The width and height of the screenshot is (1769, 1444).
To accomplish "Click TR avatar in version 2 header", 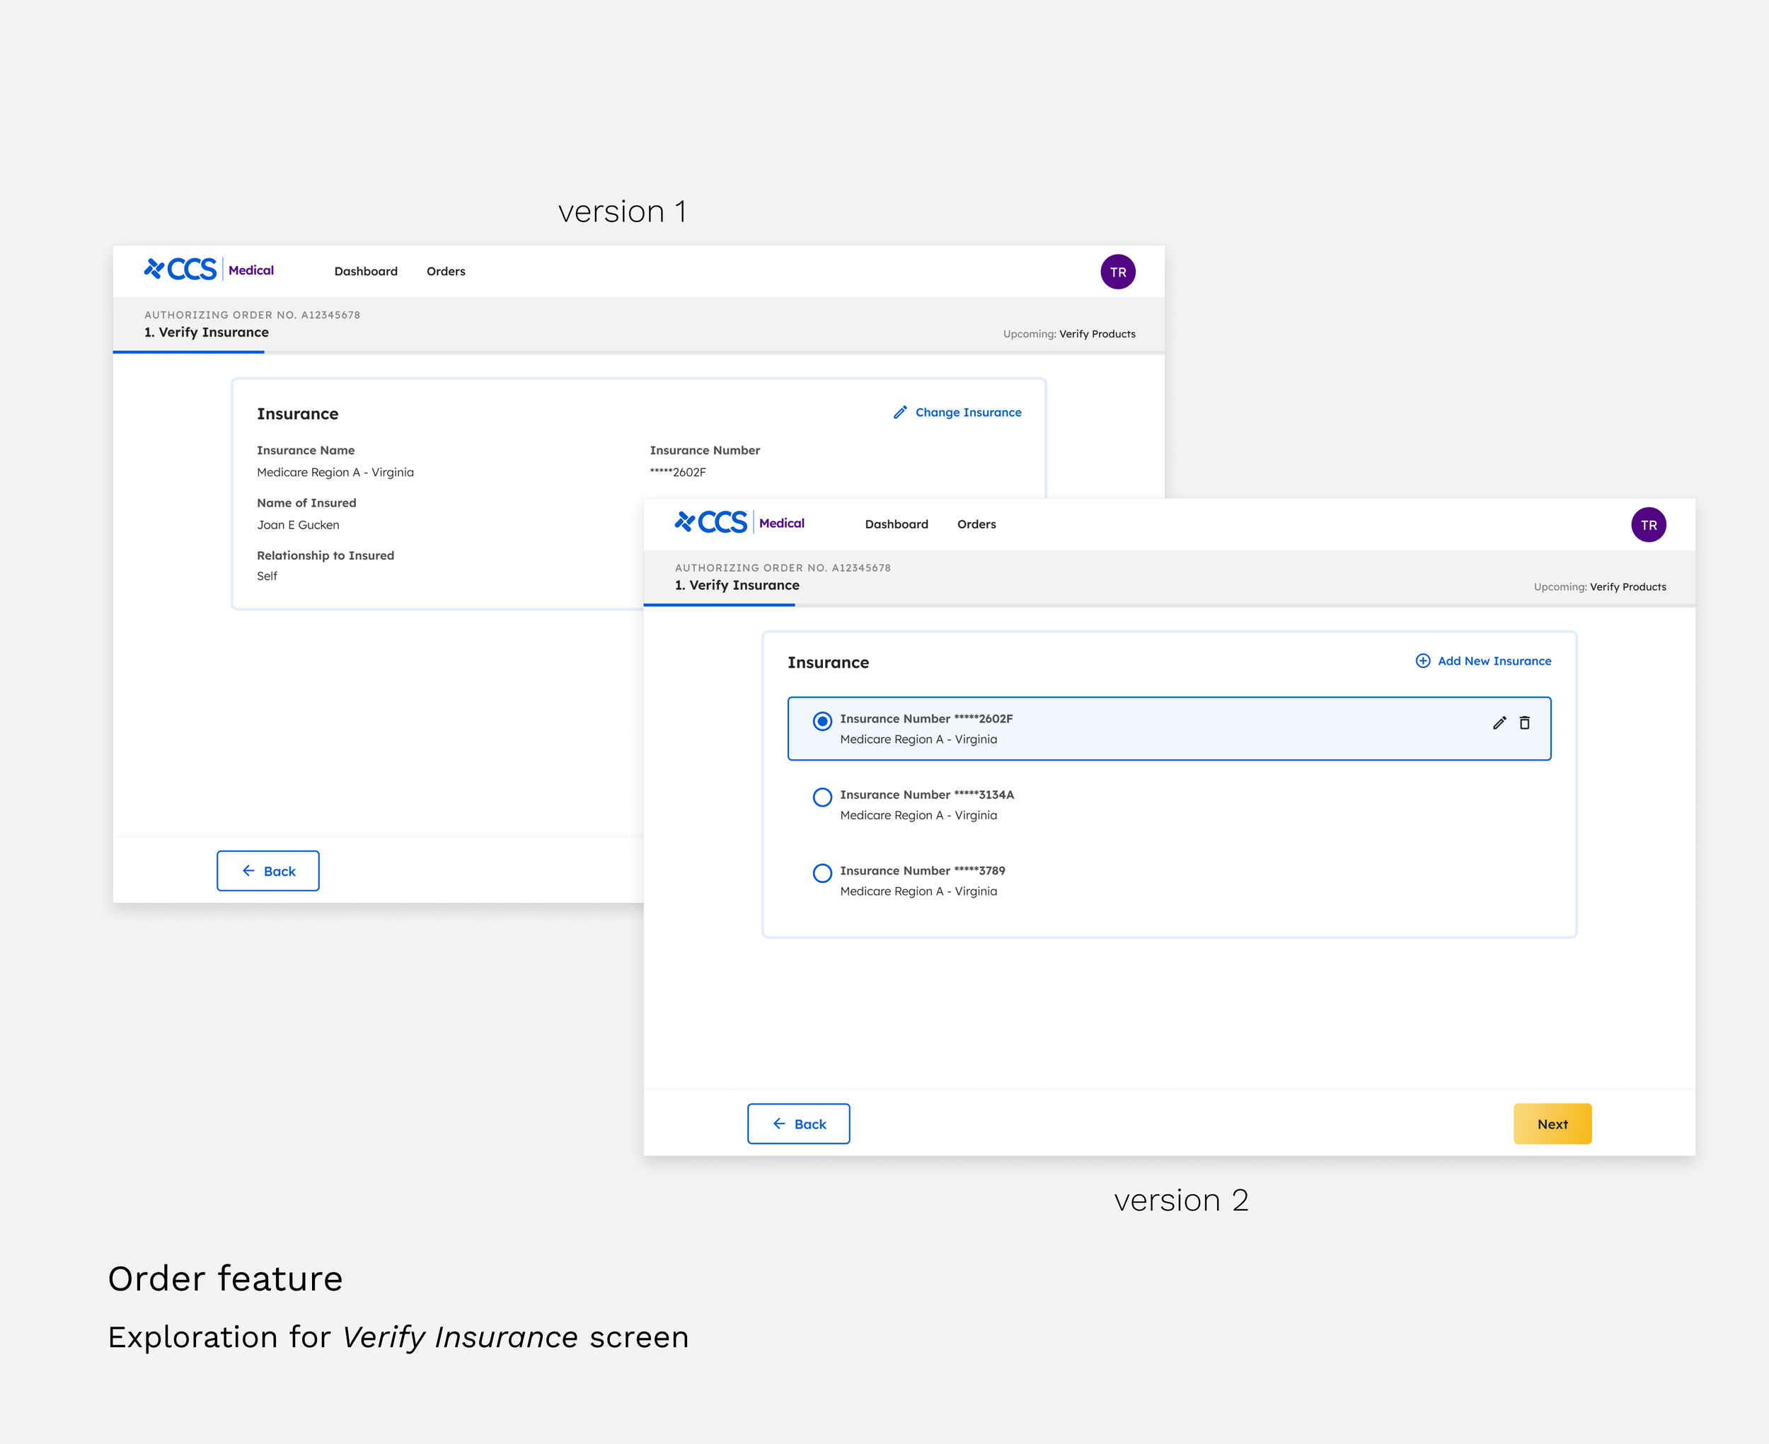I will [x=1649, y=525].
